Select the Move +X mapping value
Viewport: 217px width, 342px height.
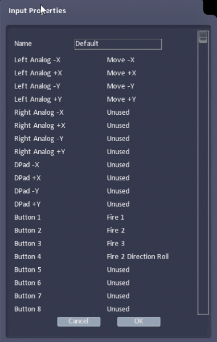(x=121, y=73)
